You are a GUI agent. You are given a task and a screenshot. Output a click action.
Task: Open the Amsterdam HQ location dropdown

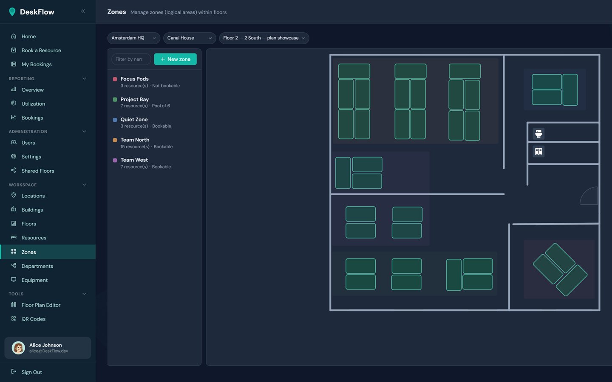[133, 38]
